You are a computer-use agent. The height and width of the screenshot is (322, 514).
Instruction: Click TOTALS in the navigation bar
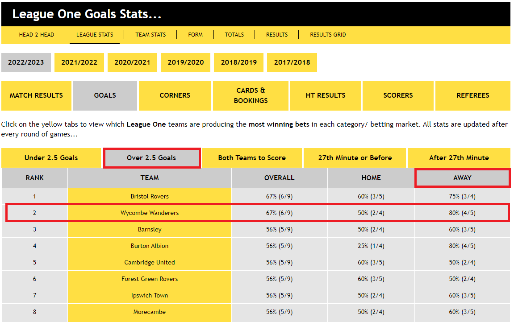tap(234, 35)
